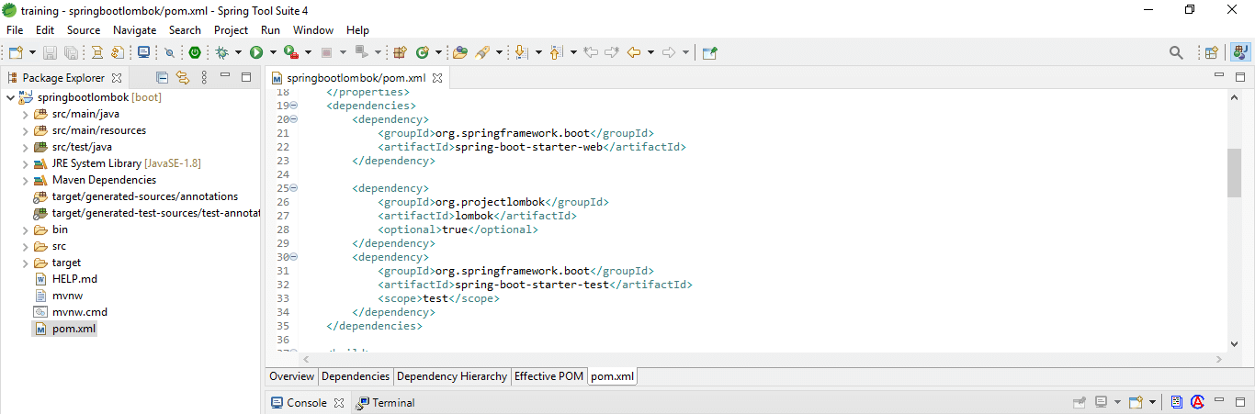Click the editor vertical scrollbar thumb
The image size is (1255, 414).
click(1234, 173)
